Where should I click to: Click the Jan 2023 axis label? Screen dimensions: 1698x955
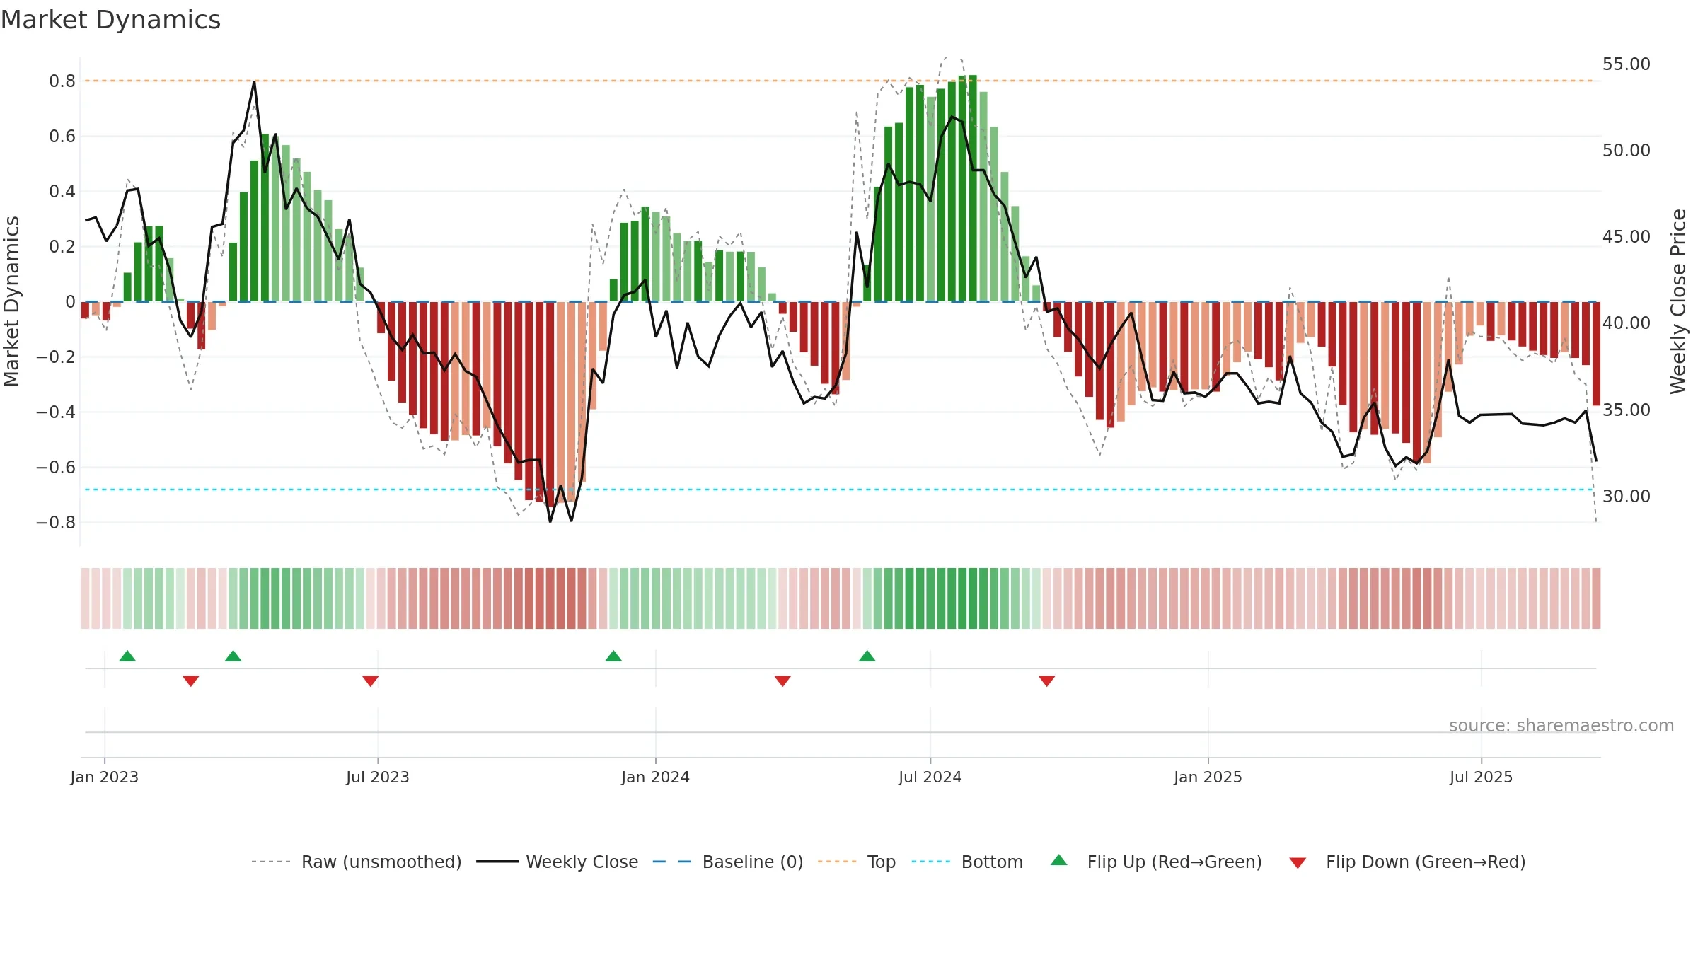[105, 777]
